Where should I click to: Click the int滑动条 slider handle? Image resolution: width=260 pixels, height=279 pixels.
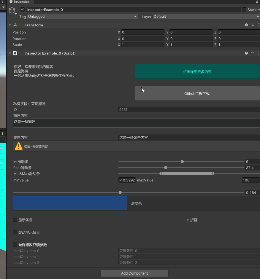coord(182,162)
